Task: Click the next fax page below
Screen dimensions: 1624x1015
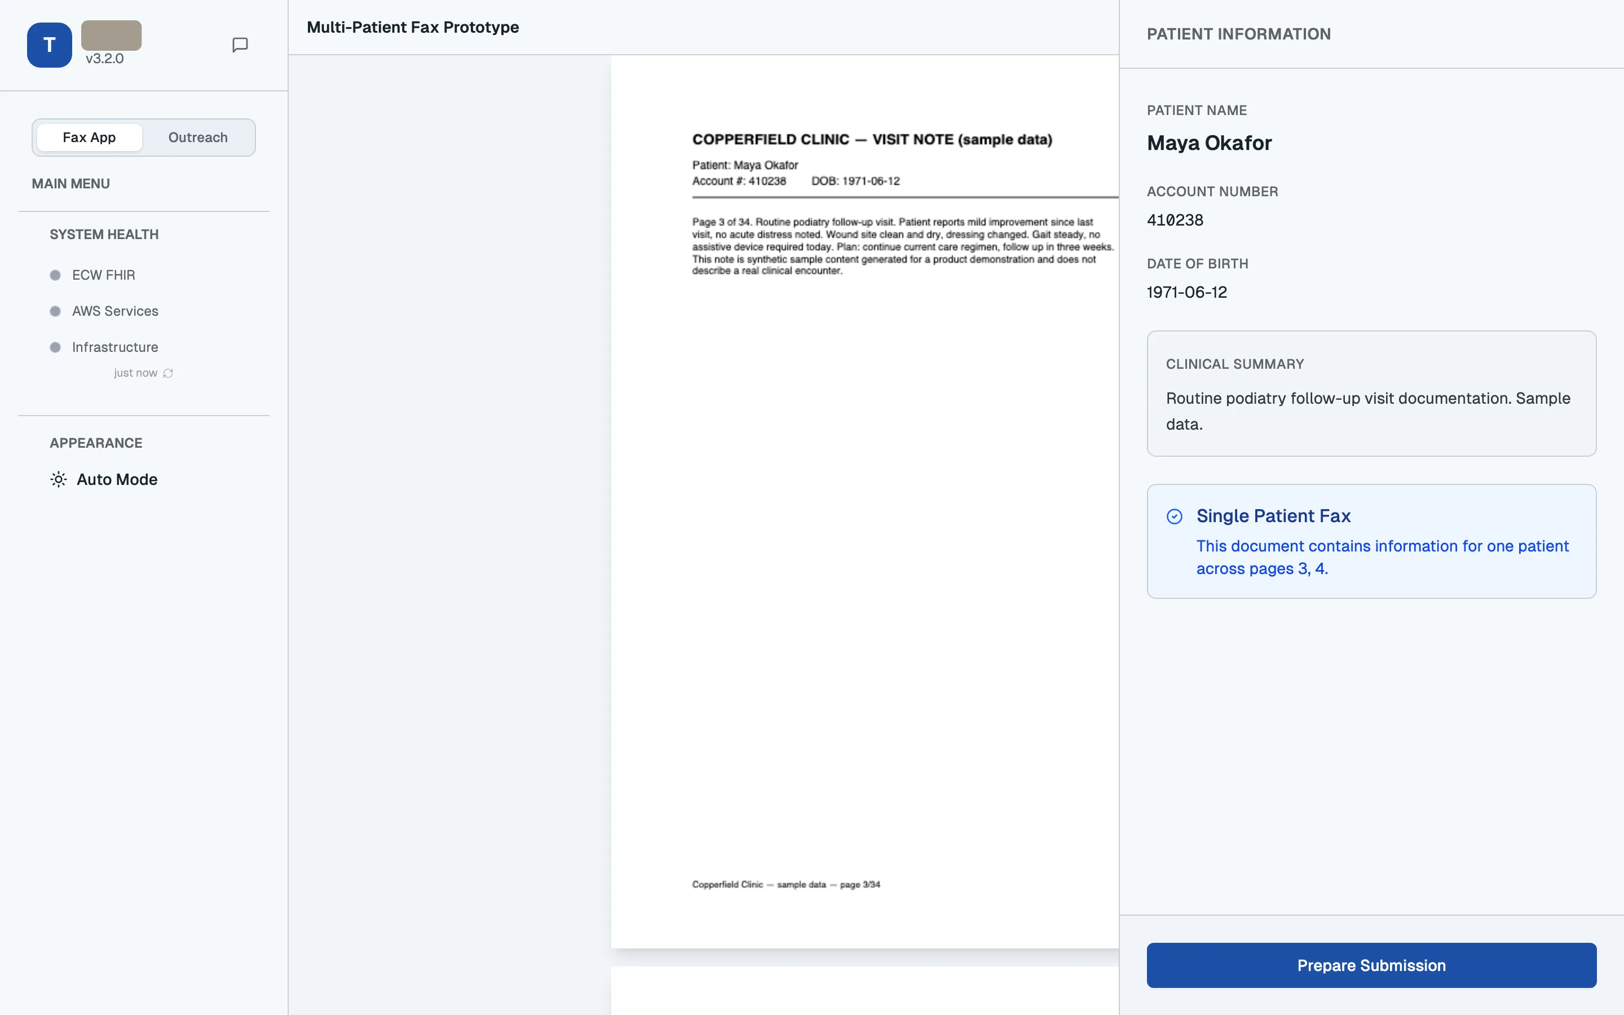Action: (x=864, y=991)
